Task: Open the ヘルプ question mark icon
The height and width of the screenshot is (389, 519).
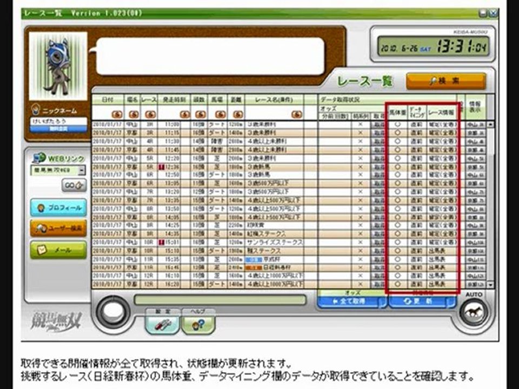Action: pos(198,324)
